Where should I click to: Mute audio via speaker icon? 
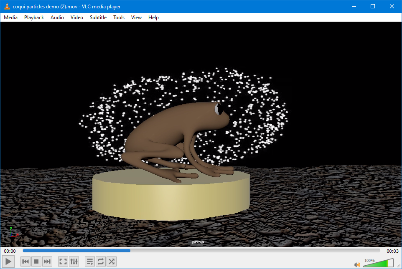(357, 264)
